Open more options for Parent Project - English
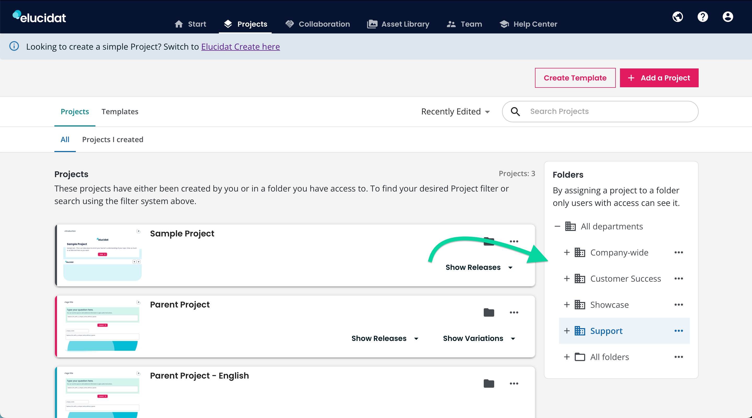Image resolution: width=752 pixels, height=418 pixels. [x=514, y=384]
